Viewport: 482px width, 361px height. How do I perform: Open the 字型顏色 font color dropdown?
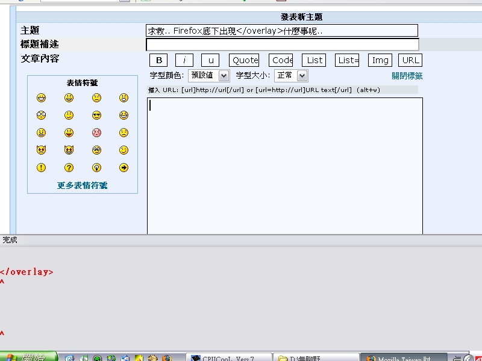pos(208,76)
